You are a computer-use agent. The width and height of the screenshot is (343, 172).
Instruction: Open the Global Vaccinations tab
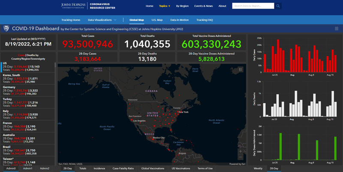coord(153,169)
